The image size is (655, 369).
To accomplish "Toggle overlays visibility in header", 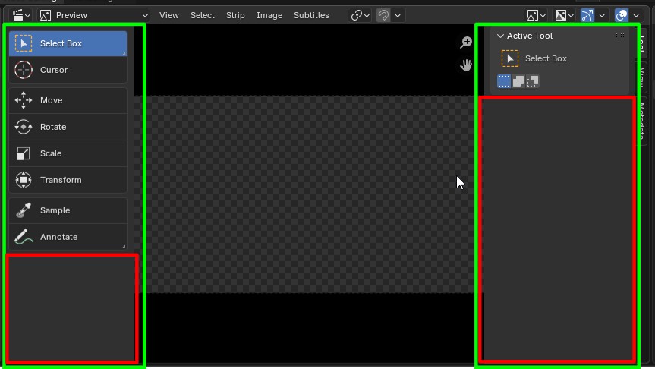I will 621,15.
